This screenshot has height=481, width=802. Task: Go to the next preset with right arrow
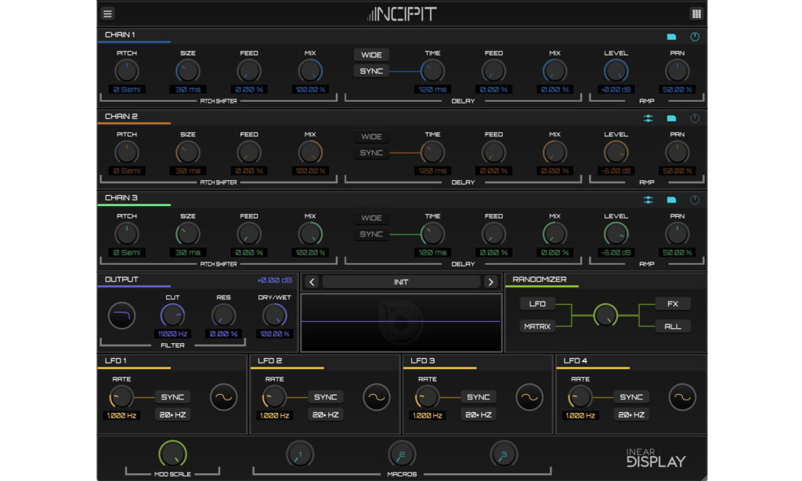point(491,282)
